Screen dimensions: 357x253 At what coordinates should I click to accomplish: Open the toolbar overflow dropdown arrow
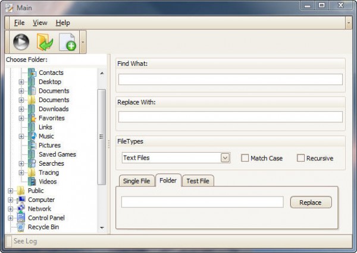[x=83, y=43]
